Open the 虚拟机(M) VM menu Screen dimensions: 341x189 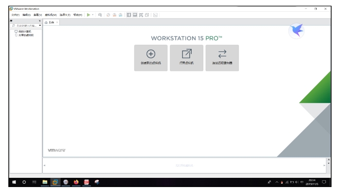click(x=51, y=15)
